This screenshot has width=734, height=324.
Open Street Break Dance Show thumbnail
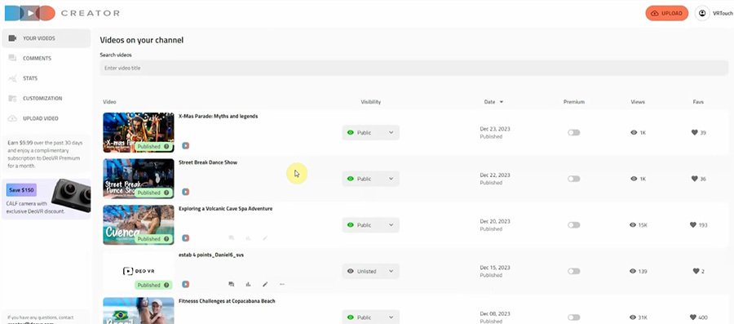138,179
